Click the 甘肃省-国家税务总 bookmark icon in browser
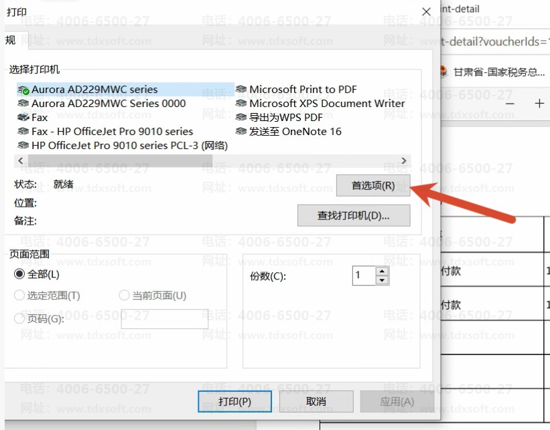This screenshot has width=550, height=430. click(x=444, y=72)
